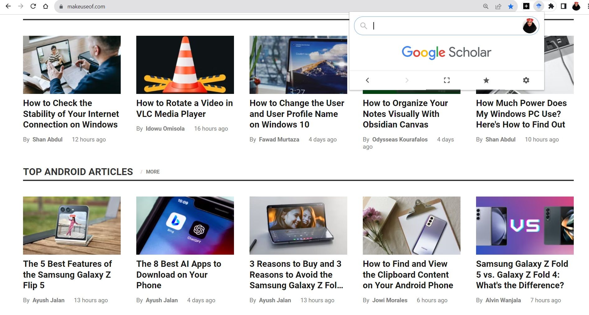Reload the makeuseof.com page
589x315 pixels.
[x=33, y=6]
